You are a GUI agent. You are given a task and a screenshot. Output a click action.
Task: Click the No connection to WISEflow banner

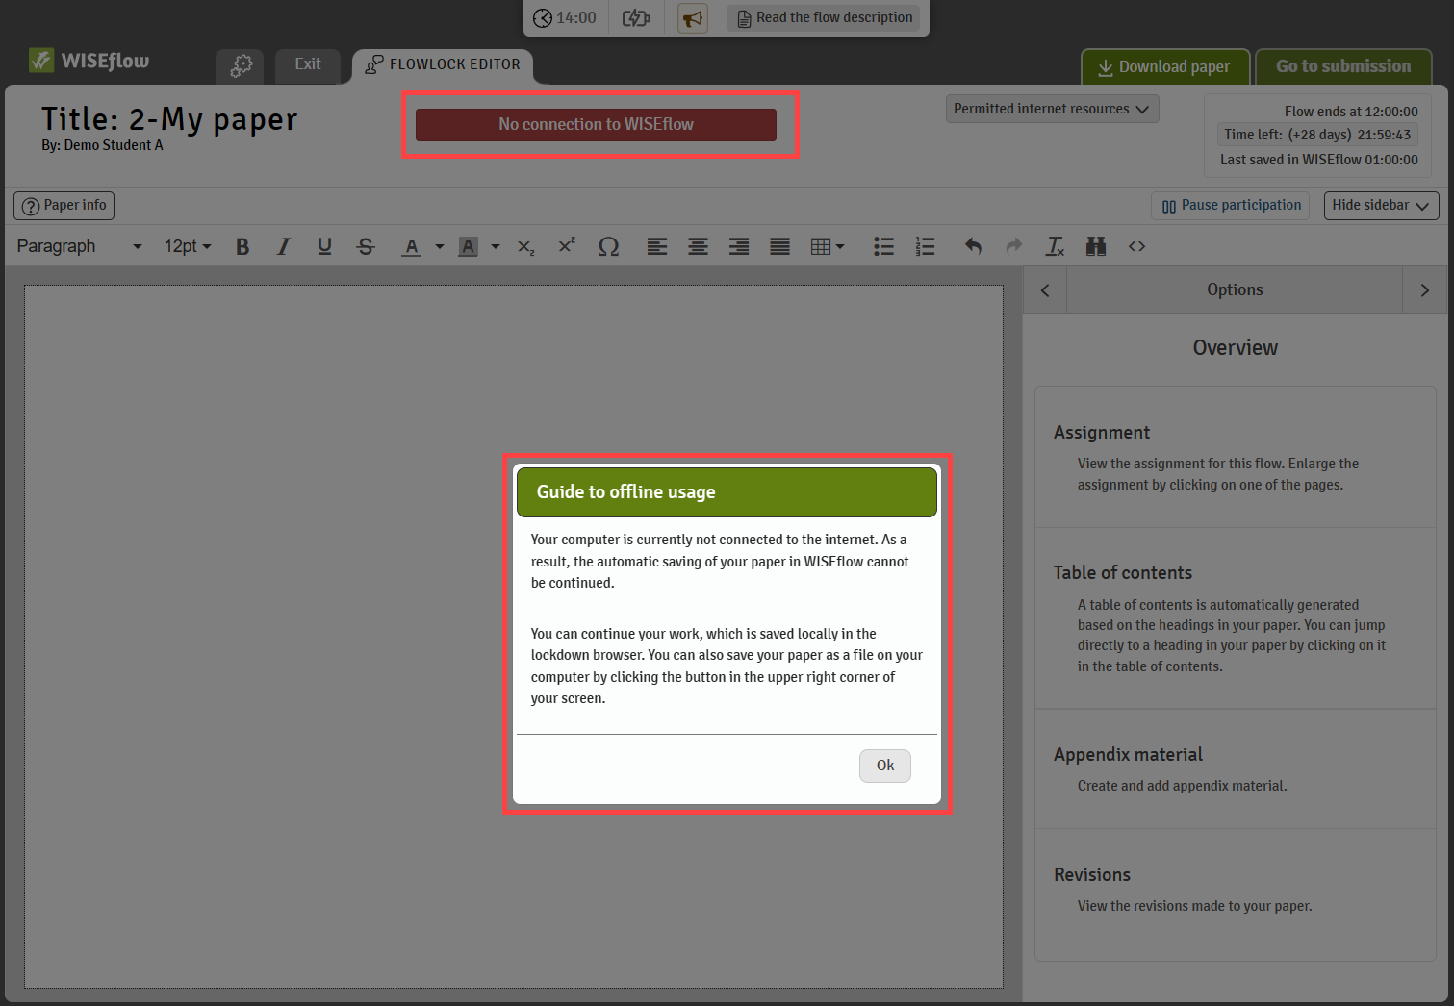[596, 125]
